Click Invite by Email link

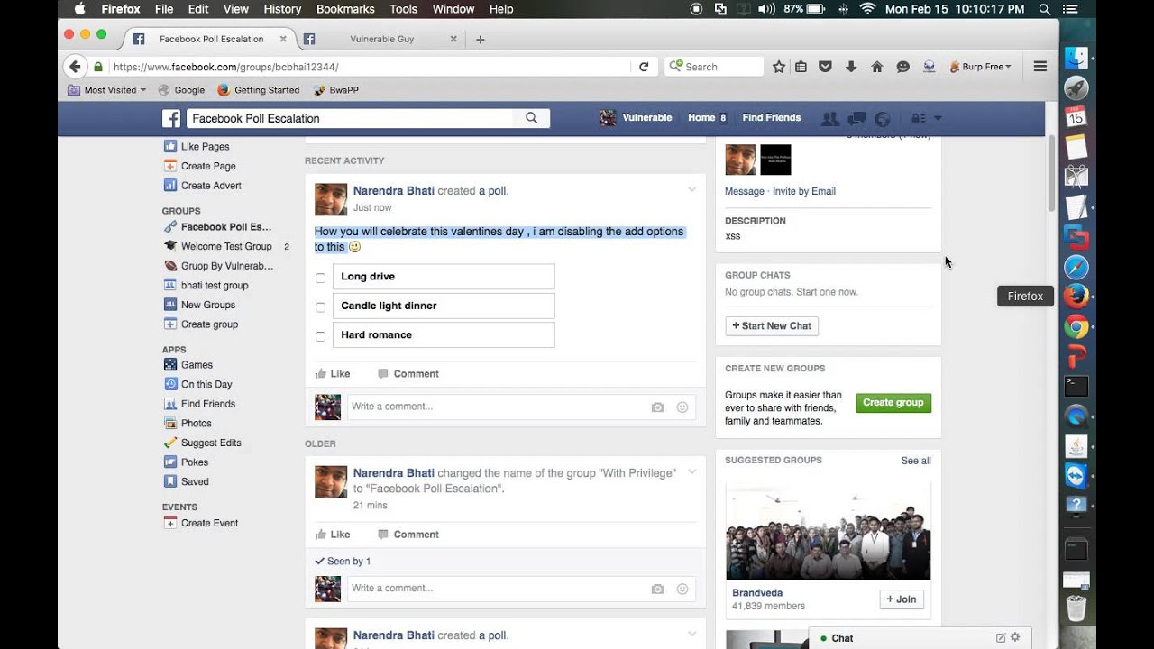click(804, 191)
